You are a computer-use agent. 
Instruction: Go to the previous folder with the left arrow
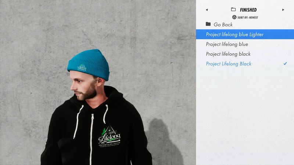coord(207,10)
